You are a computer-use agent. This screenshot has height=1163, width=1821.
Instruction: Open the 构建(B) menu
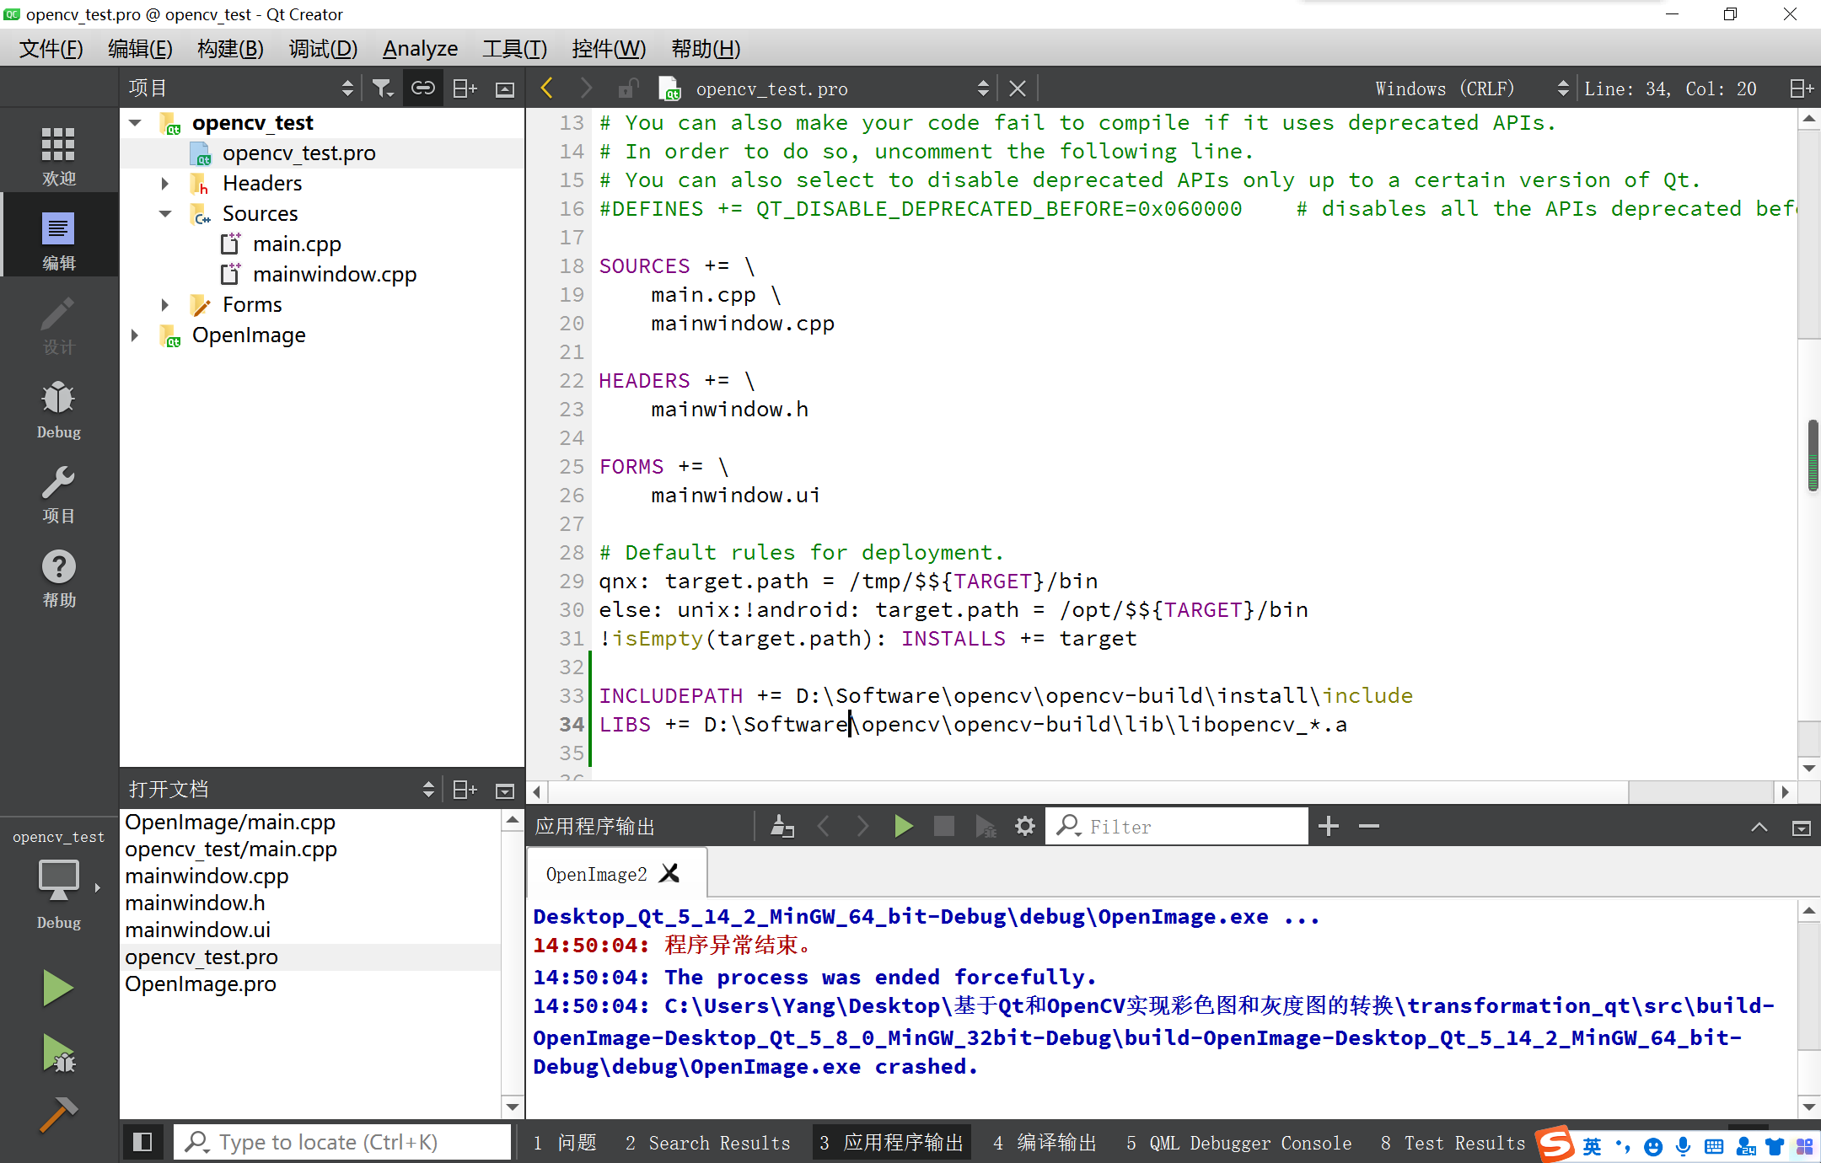pos(230,49)
